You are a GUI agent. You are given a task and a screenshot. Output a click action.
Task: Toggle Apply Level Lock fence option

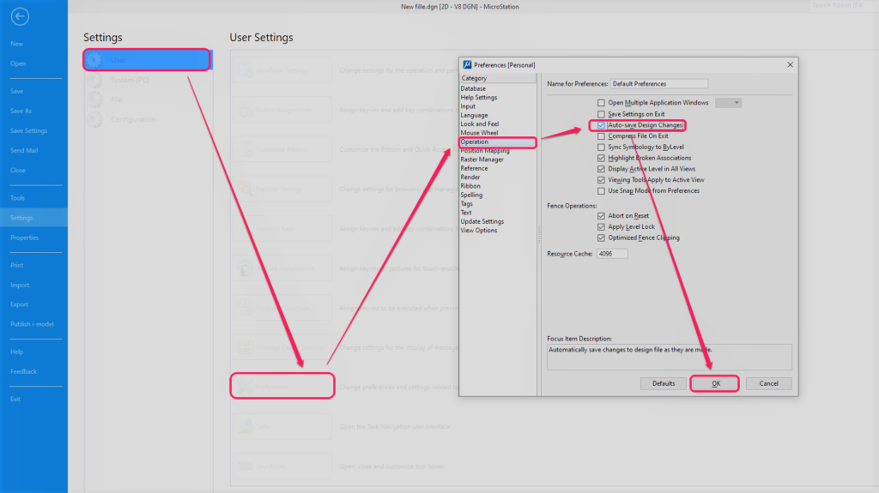coord(601,227)
